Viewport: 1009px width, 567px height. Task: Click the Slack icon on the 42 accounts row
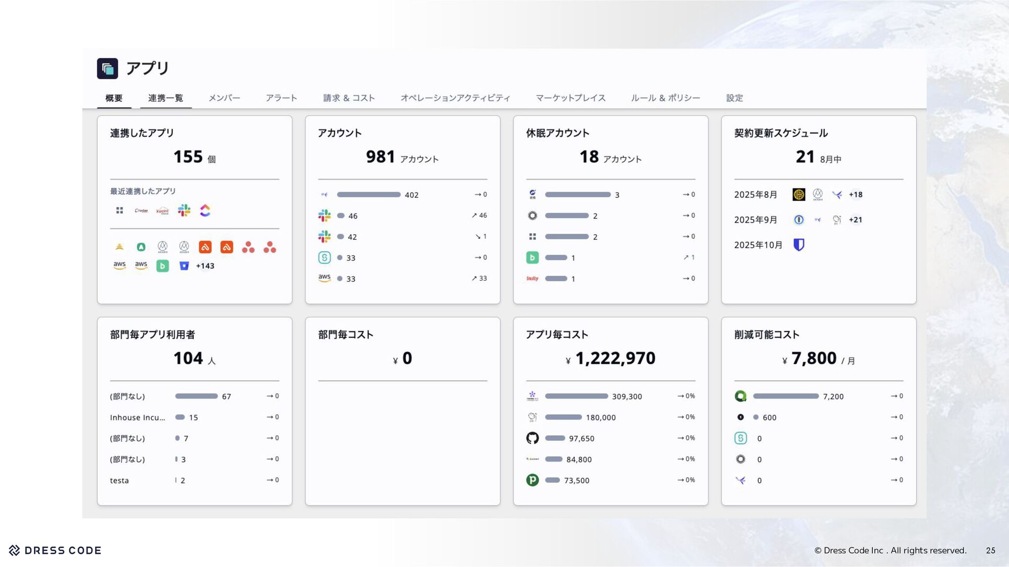tap(324, 237)
